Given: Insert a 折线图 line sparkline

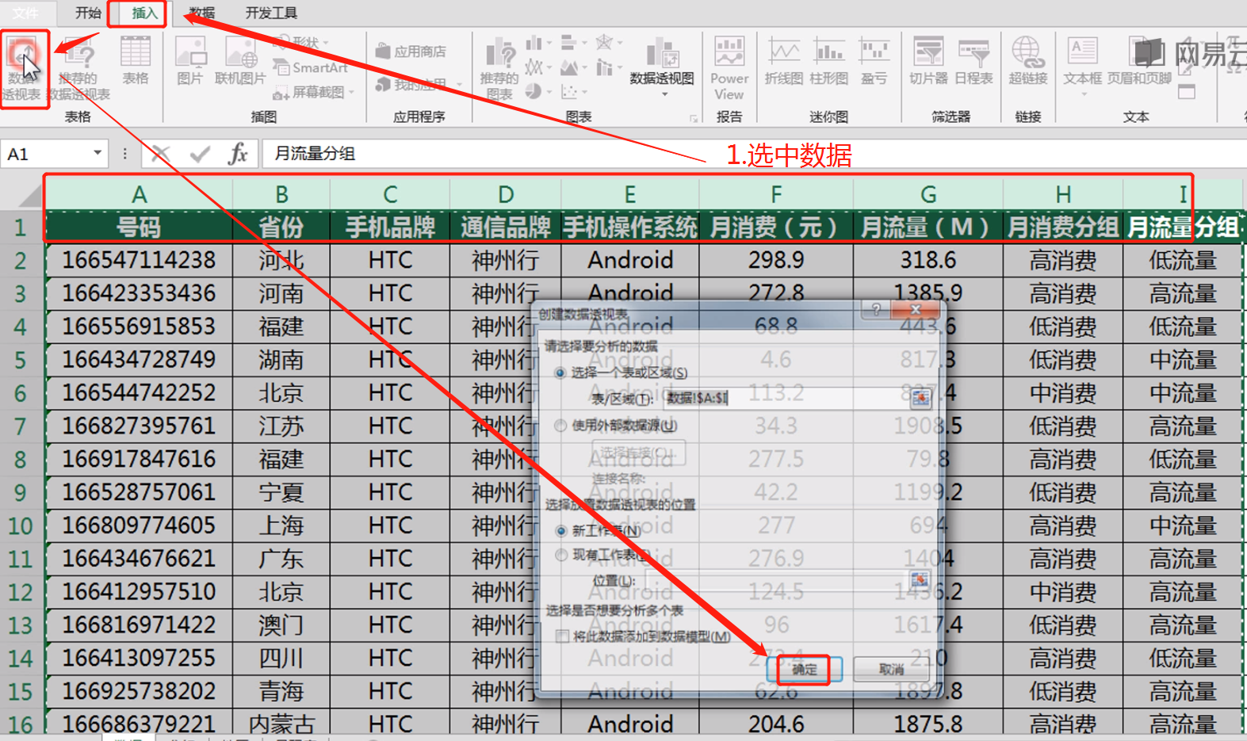Looking at the screenshot, I should pyautogui.click(x=784, y=62).
